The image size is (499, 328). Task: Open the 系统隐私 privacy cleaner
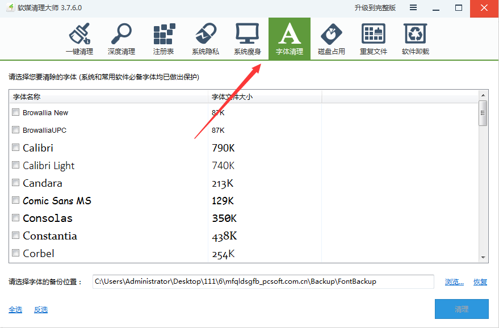tap(206, 39)
